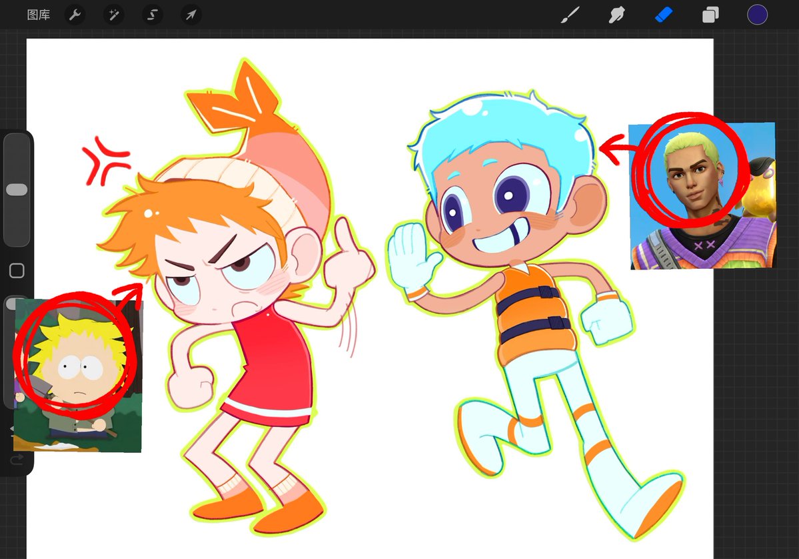Select the Smudge finger tool
Screen dimensions: 799x559
pos(616,15)
